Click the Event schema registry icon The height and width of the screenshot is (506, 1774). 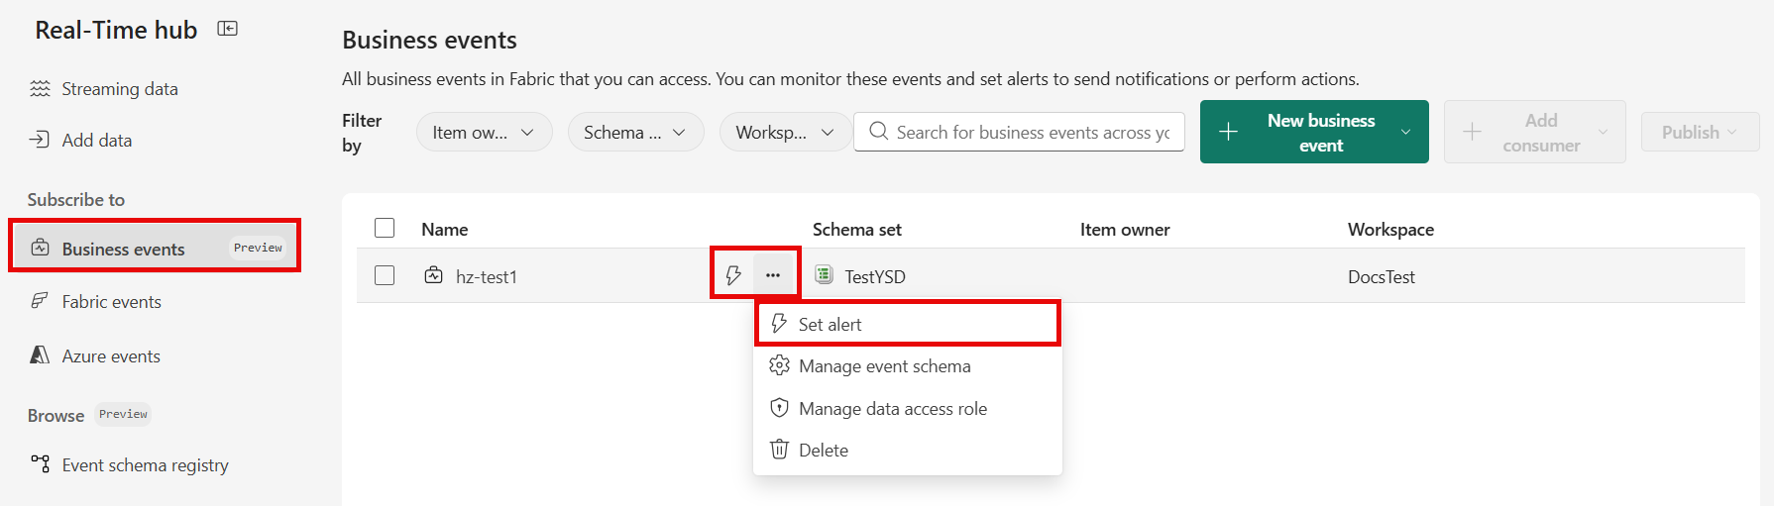[40, 463]
